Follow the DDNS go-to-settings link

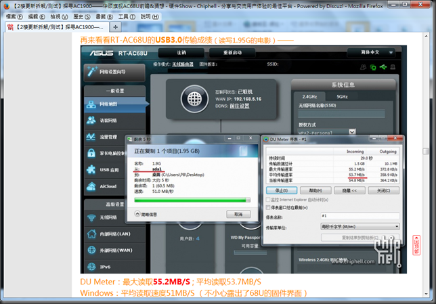point(240,106)
